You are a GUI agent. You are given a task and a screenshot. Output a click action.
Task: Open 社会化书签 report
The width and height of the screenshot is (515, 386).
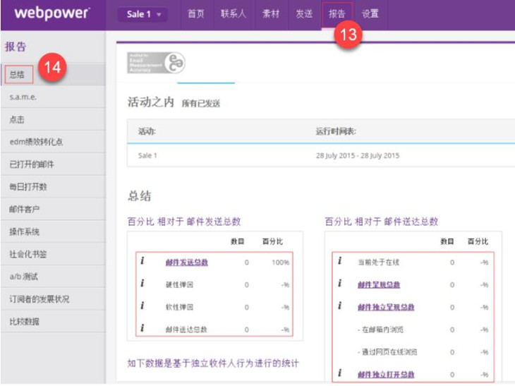(53, 254)
